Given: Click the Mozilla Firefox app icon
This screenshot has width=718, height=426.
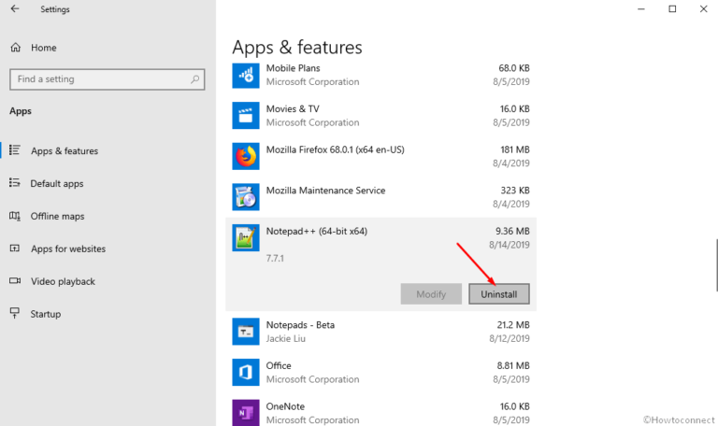Looking at the screenshot, I should [246, 156].
